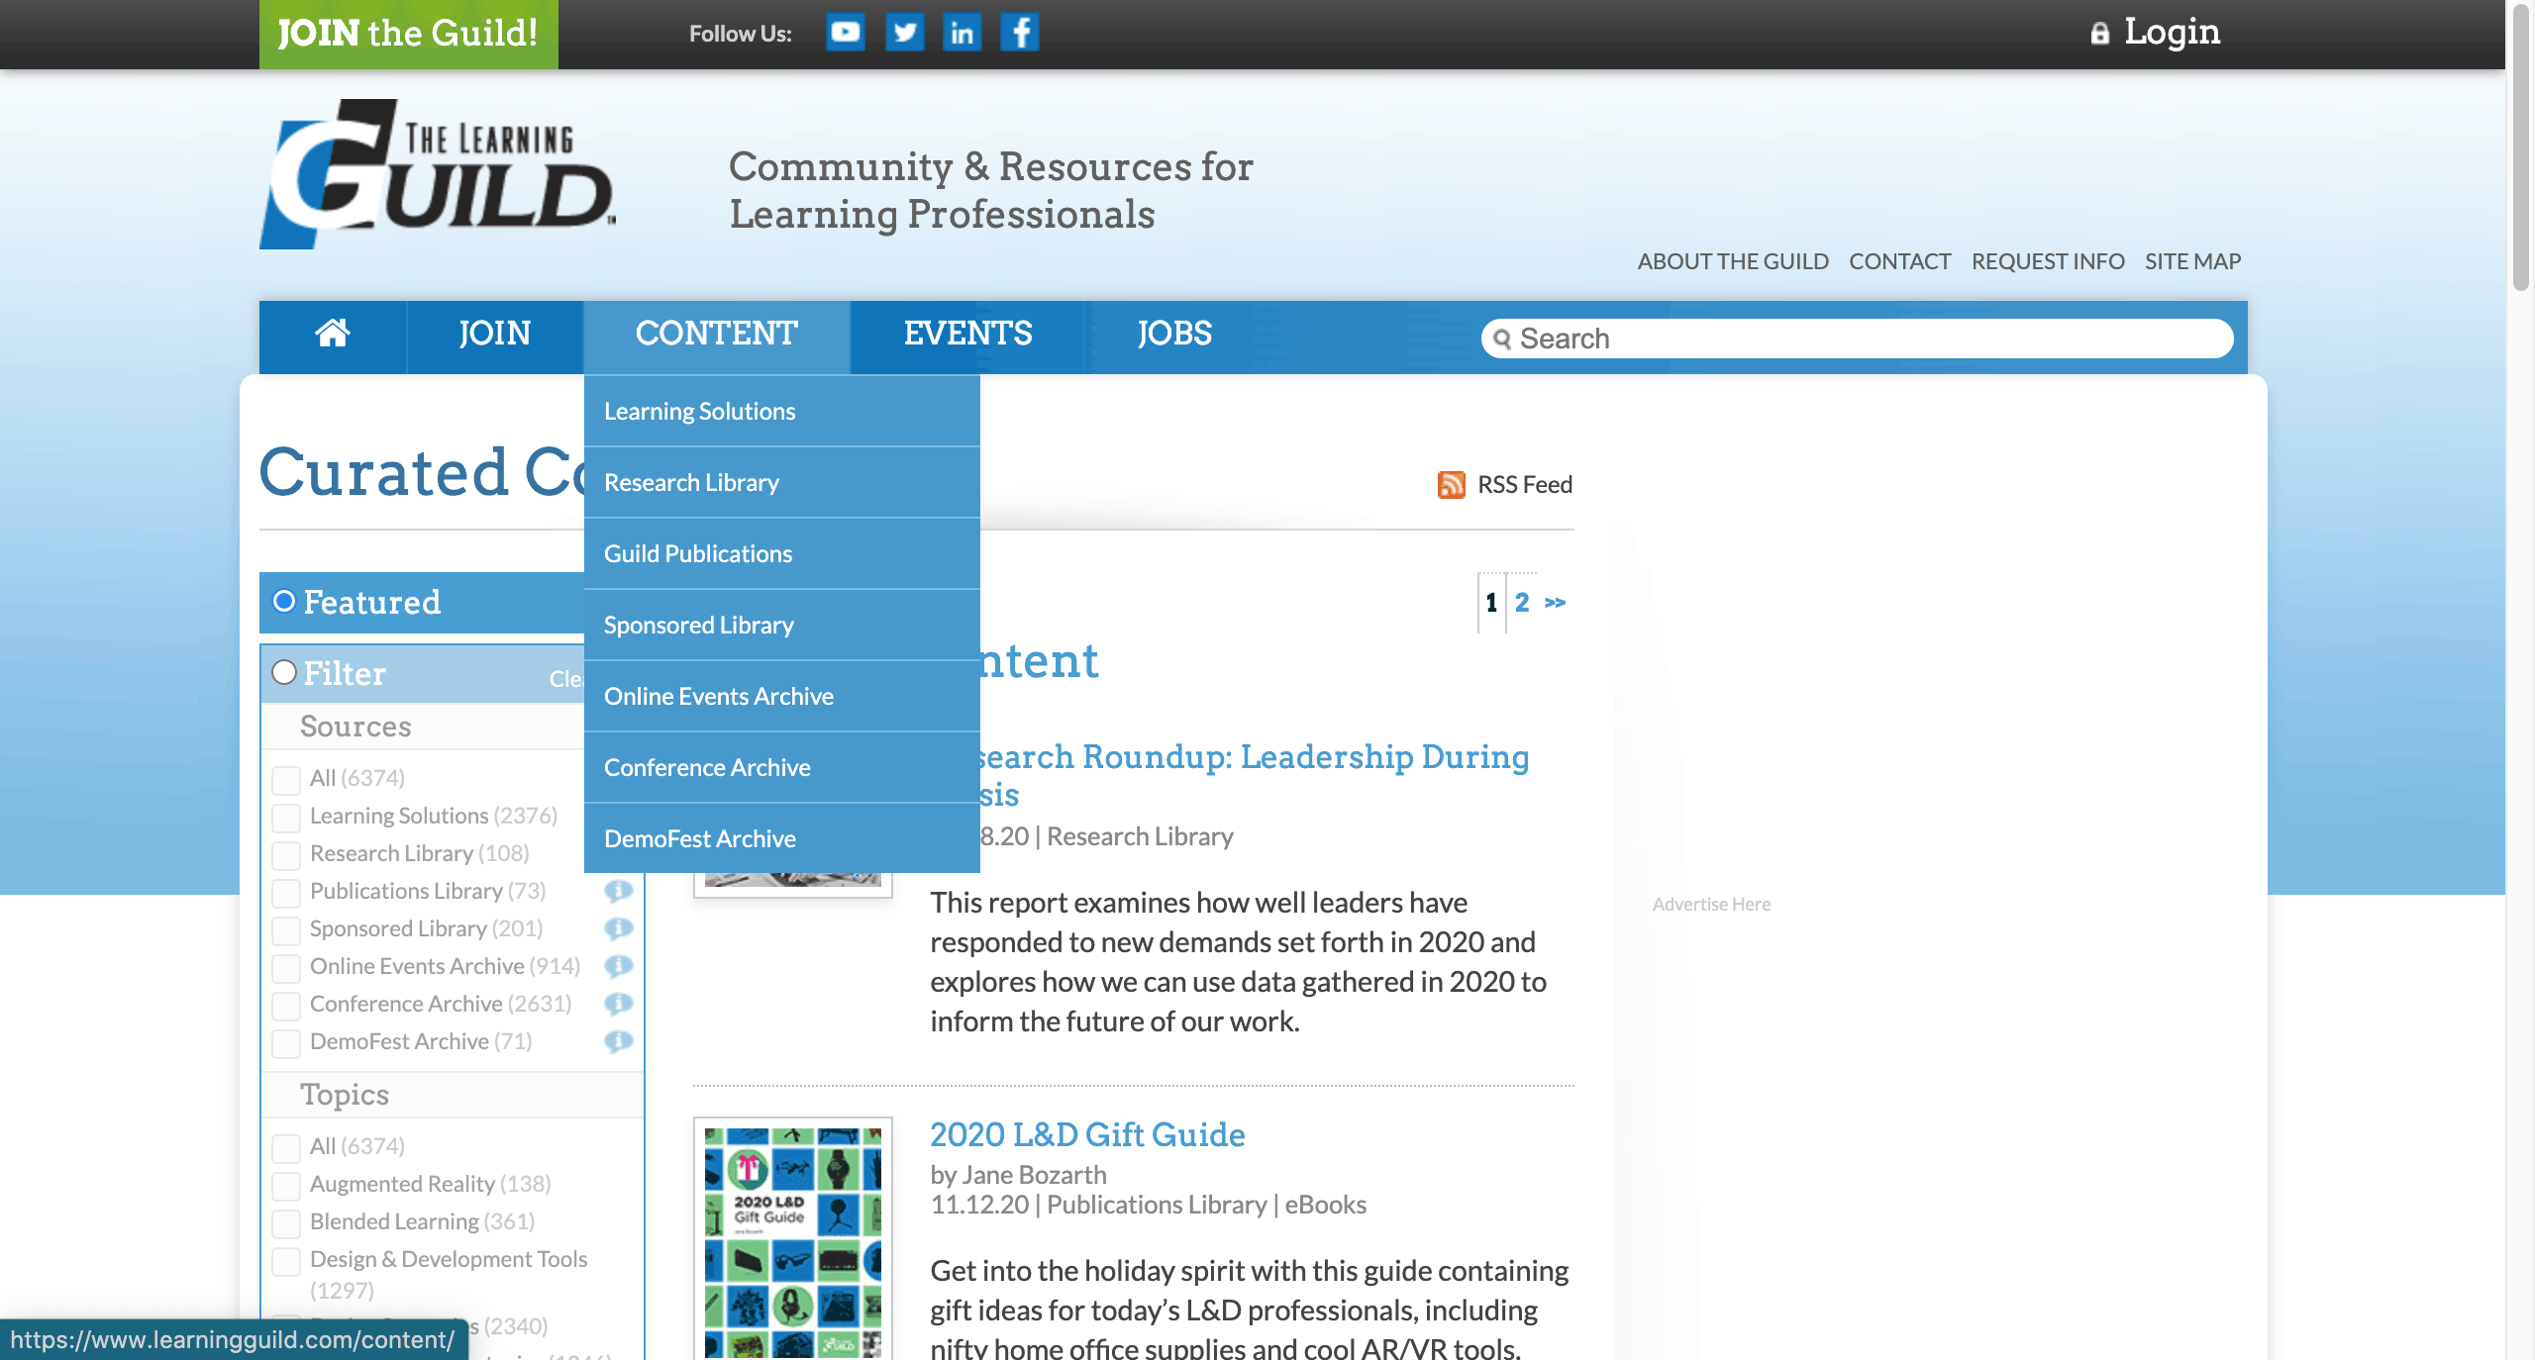Click info icon beside Conference Archive filter
The image size is (2535, 1360).
pos(618,1004)
